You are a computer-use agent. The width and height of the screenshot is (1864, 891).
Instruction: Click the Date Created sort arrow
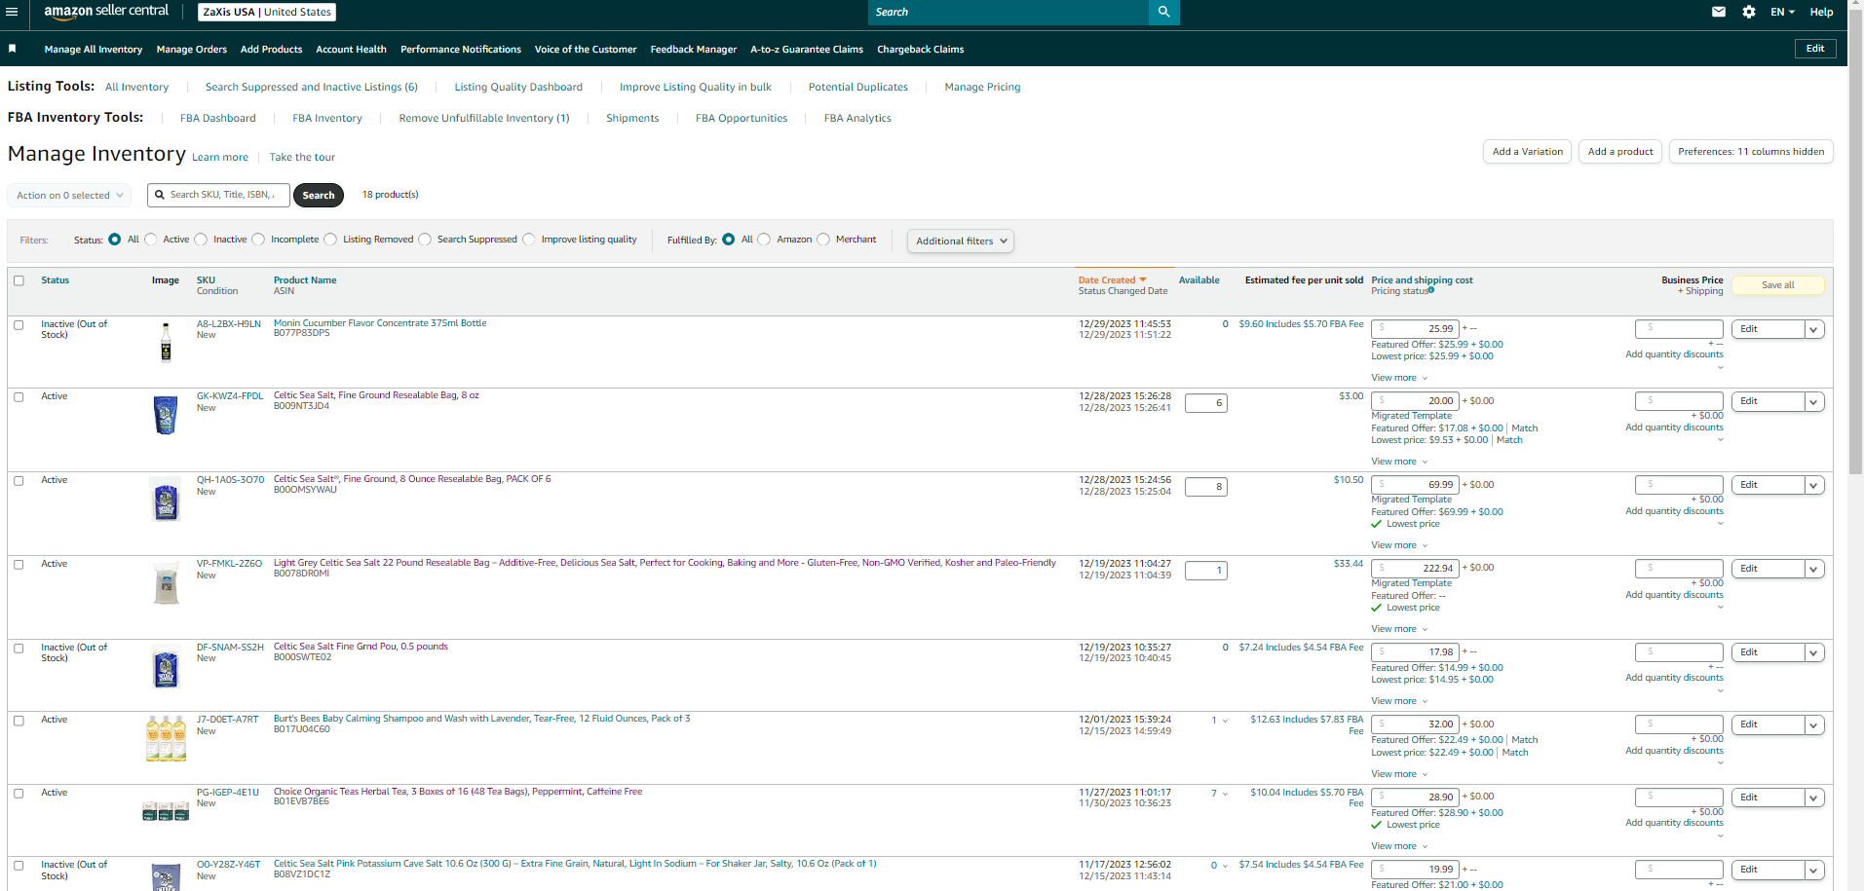click(1143, 280)
